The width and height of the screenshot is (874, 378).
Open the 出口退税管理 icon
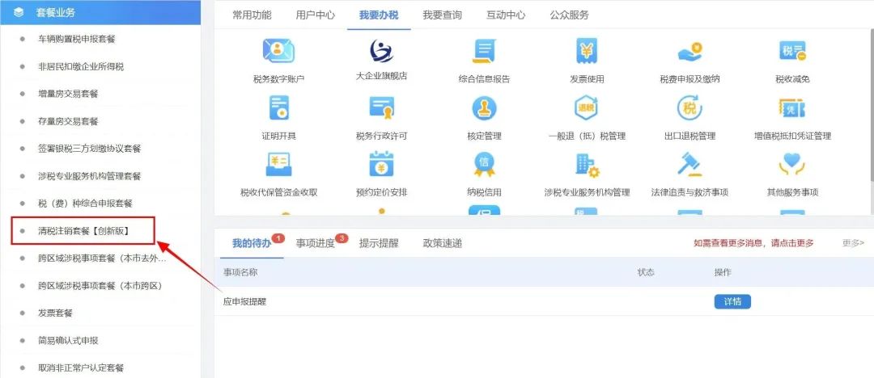click(689, 108)
